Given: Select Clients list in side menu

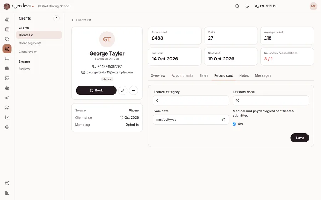Looking at the screenshot, I should (39, 35).
